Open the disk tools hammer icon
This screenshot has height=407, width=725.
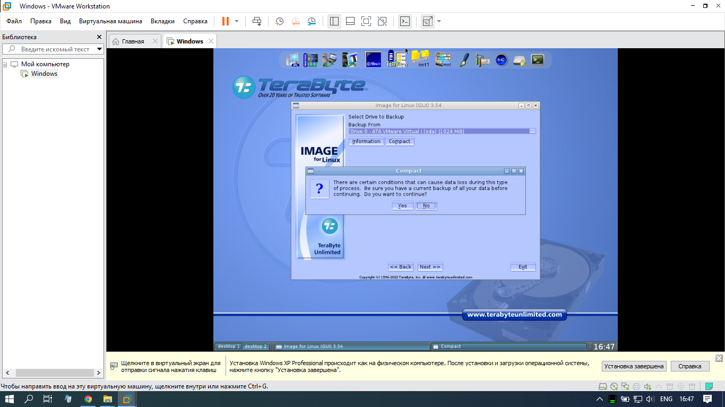coord(482,60)
